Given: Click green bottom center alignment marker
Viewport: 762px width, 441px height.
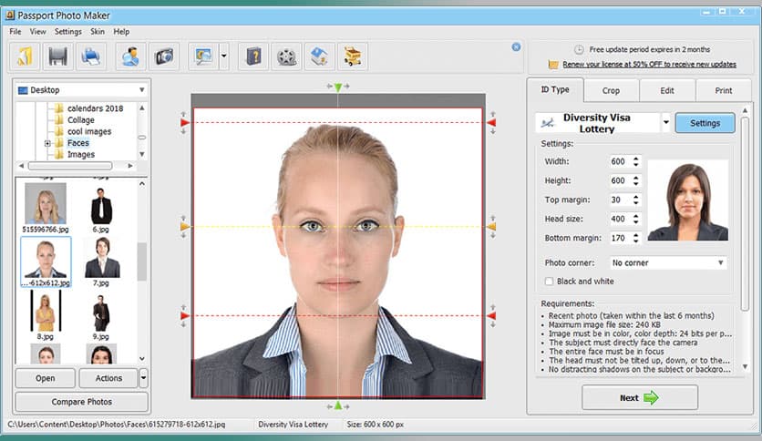Looking at the screenshot, I should tap(338, 405).
